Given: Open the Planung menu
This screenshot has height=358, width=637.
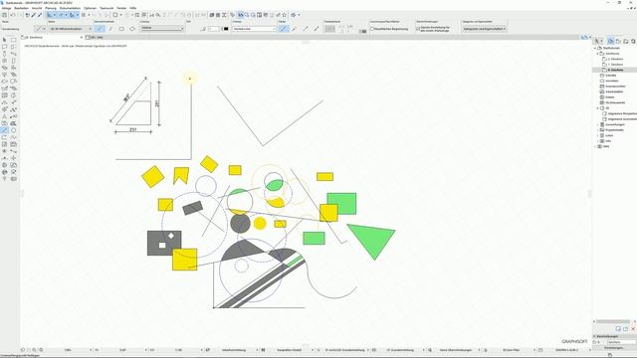Looking at the screenshot, I should [51, 8].
